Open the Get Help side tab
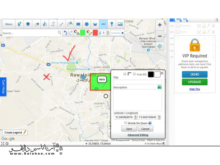This screenshot has height=165, width=220. 3,87
